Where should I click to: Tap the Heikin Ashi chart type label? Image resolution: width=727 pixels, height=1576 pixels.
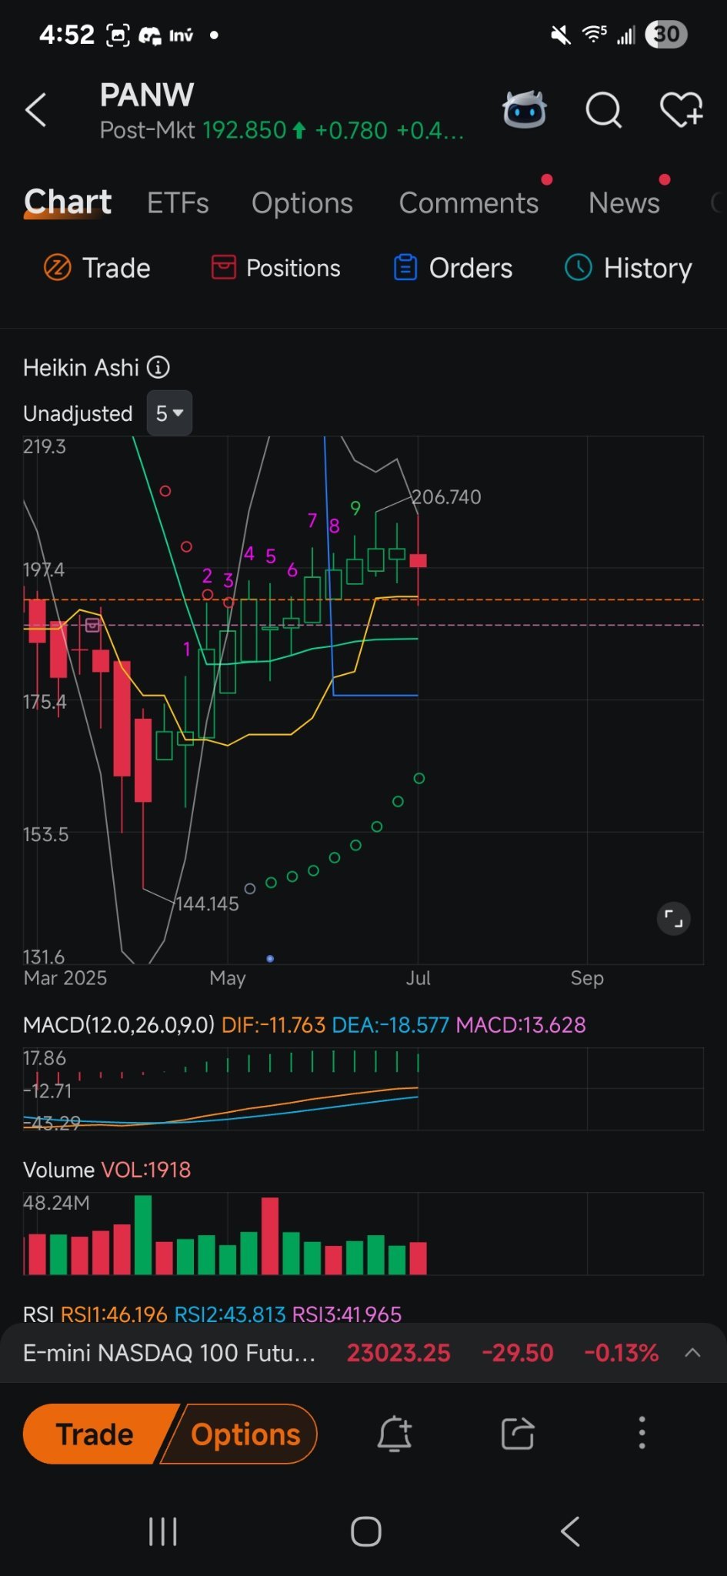(81, 367)
